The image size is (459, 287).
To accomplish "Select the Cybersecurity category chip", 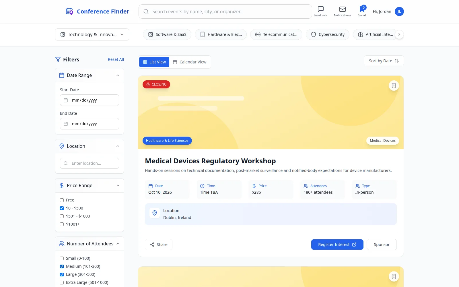I will click(x=328, y=34).
